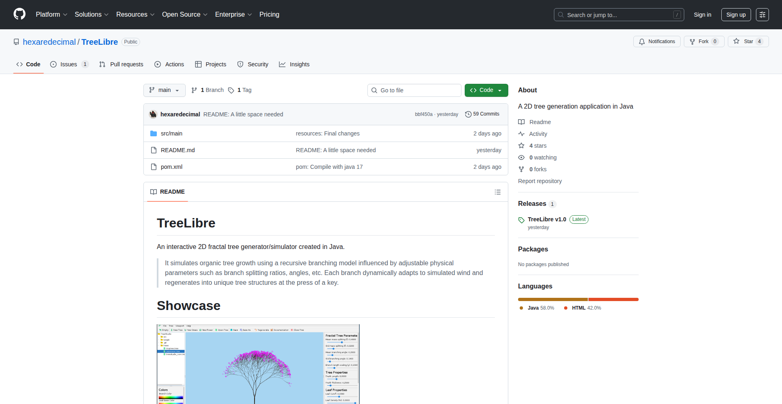Open the README outline list icon
This screenshot has width=782, height=404.
[497, 192]
